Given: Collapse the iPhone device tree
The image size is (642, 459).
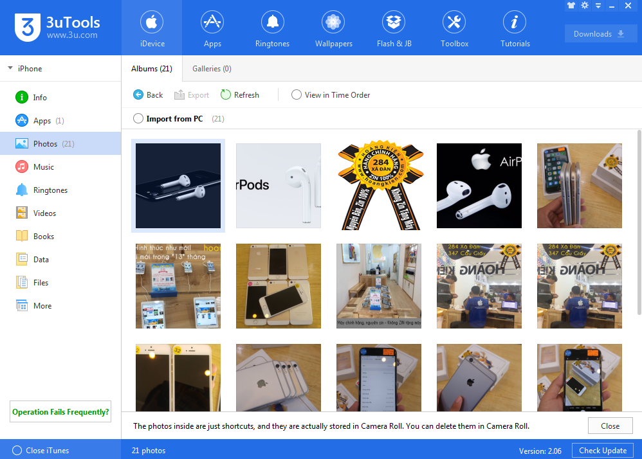Looking at the screenshot, I should 10,68.
